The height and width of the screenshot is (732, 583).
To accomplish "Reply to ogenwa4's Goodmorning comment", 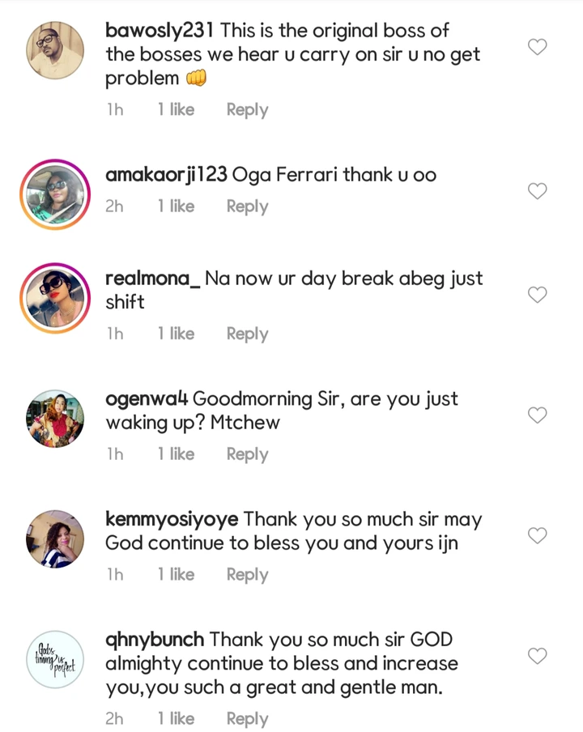I will (x=247, y=454).
